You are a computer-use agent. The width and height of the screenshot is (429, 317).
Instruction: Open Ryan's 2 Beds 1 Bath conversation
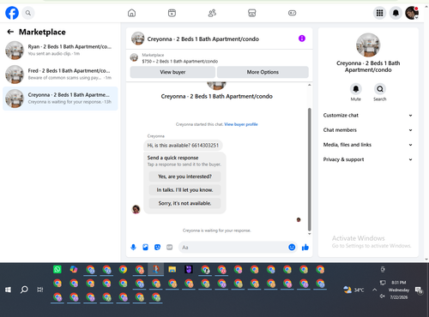60,51
